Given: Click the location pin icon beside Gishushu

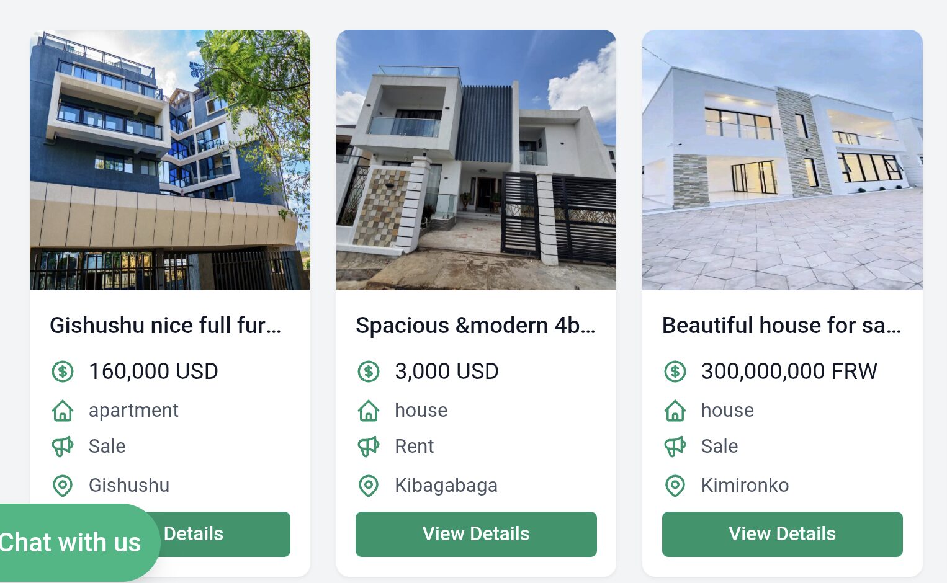Looking at the screenshot, I should [x=62, y=486].
